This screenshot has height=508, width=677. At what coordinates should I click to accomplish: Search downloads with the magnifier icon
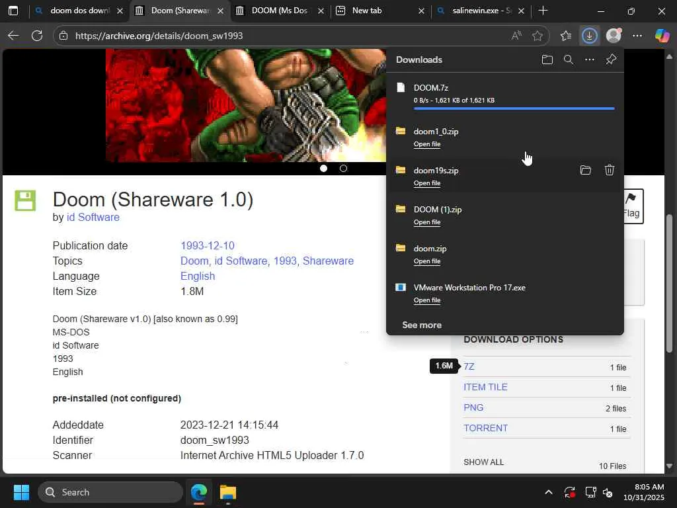point(569,60)
